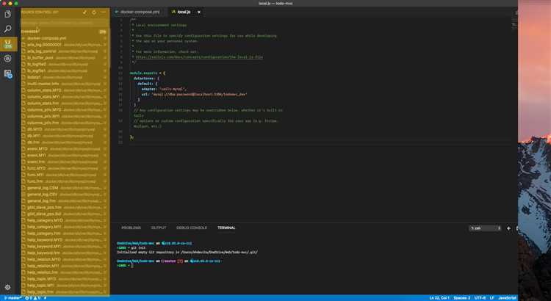Click the JavaScript language mode status item
The image size is (551, 301).
click(507, 298)
